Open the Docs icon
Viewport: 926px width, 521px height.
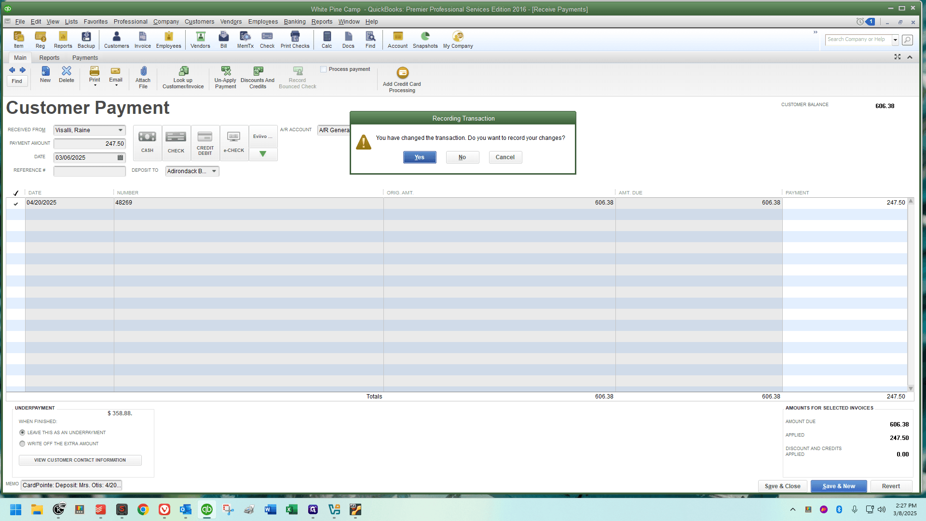click(x=348, y=40)
